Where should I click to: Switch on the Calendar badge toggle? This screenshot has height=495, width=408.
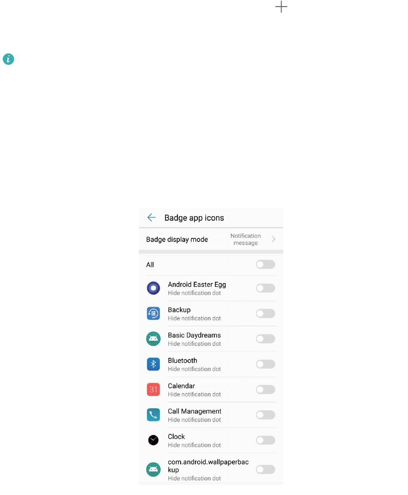[x=266, y=389]
